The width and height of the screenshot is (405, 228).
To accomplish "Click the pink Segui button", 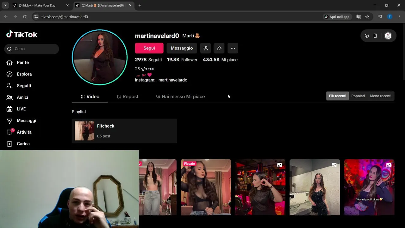I will coord(149,48).
